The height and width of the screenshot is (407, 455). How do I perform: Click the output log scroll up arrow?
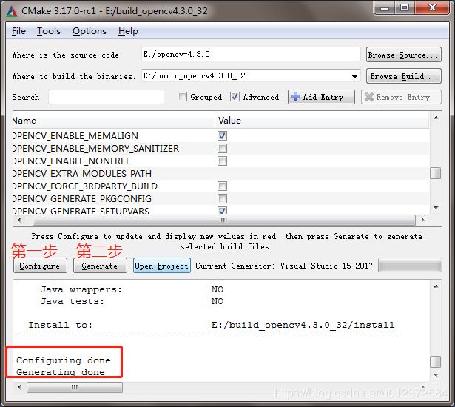pos(436,286)
